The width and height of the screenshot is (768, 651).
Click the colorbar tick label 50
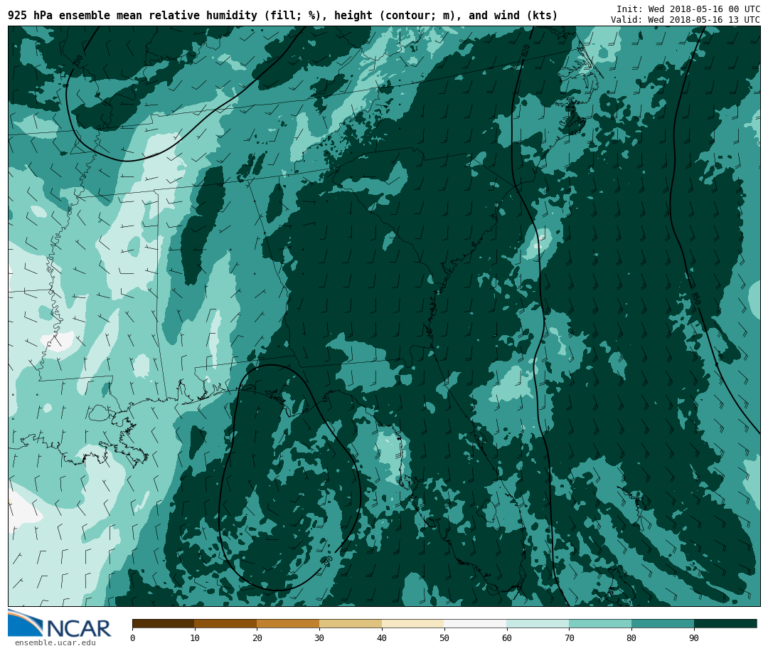pos(444,637)
